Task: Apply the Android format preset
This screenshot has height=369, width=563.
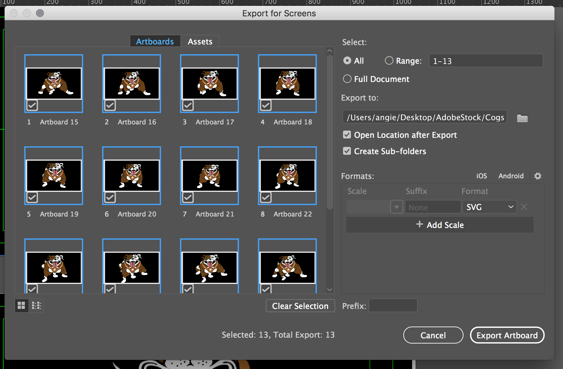Action: click(511, 176)
